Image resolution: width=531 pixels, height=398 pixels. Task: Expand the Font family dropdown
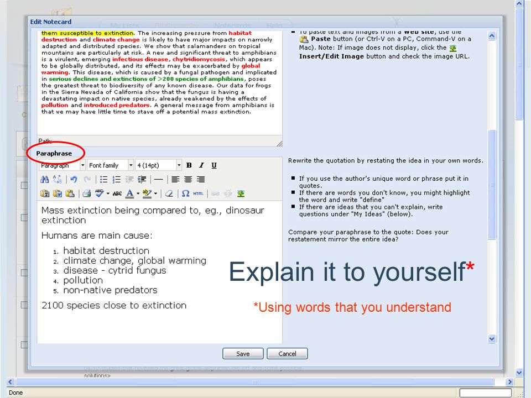(111, 165)
